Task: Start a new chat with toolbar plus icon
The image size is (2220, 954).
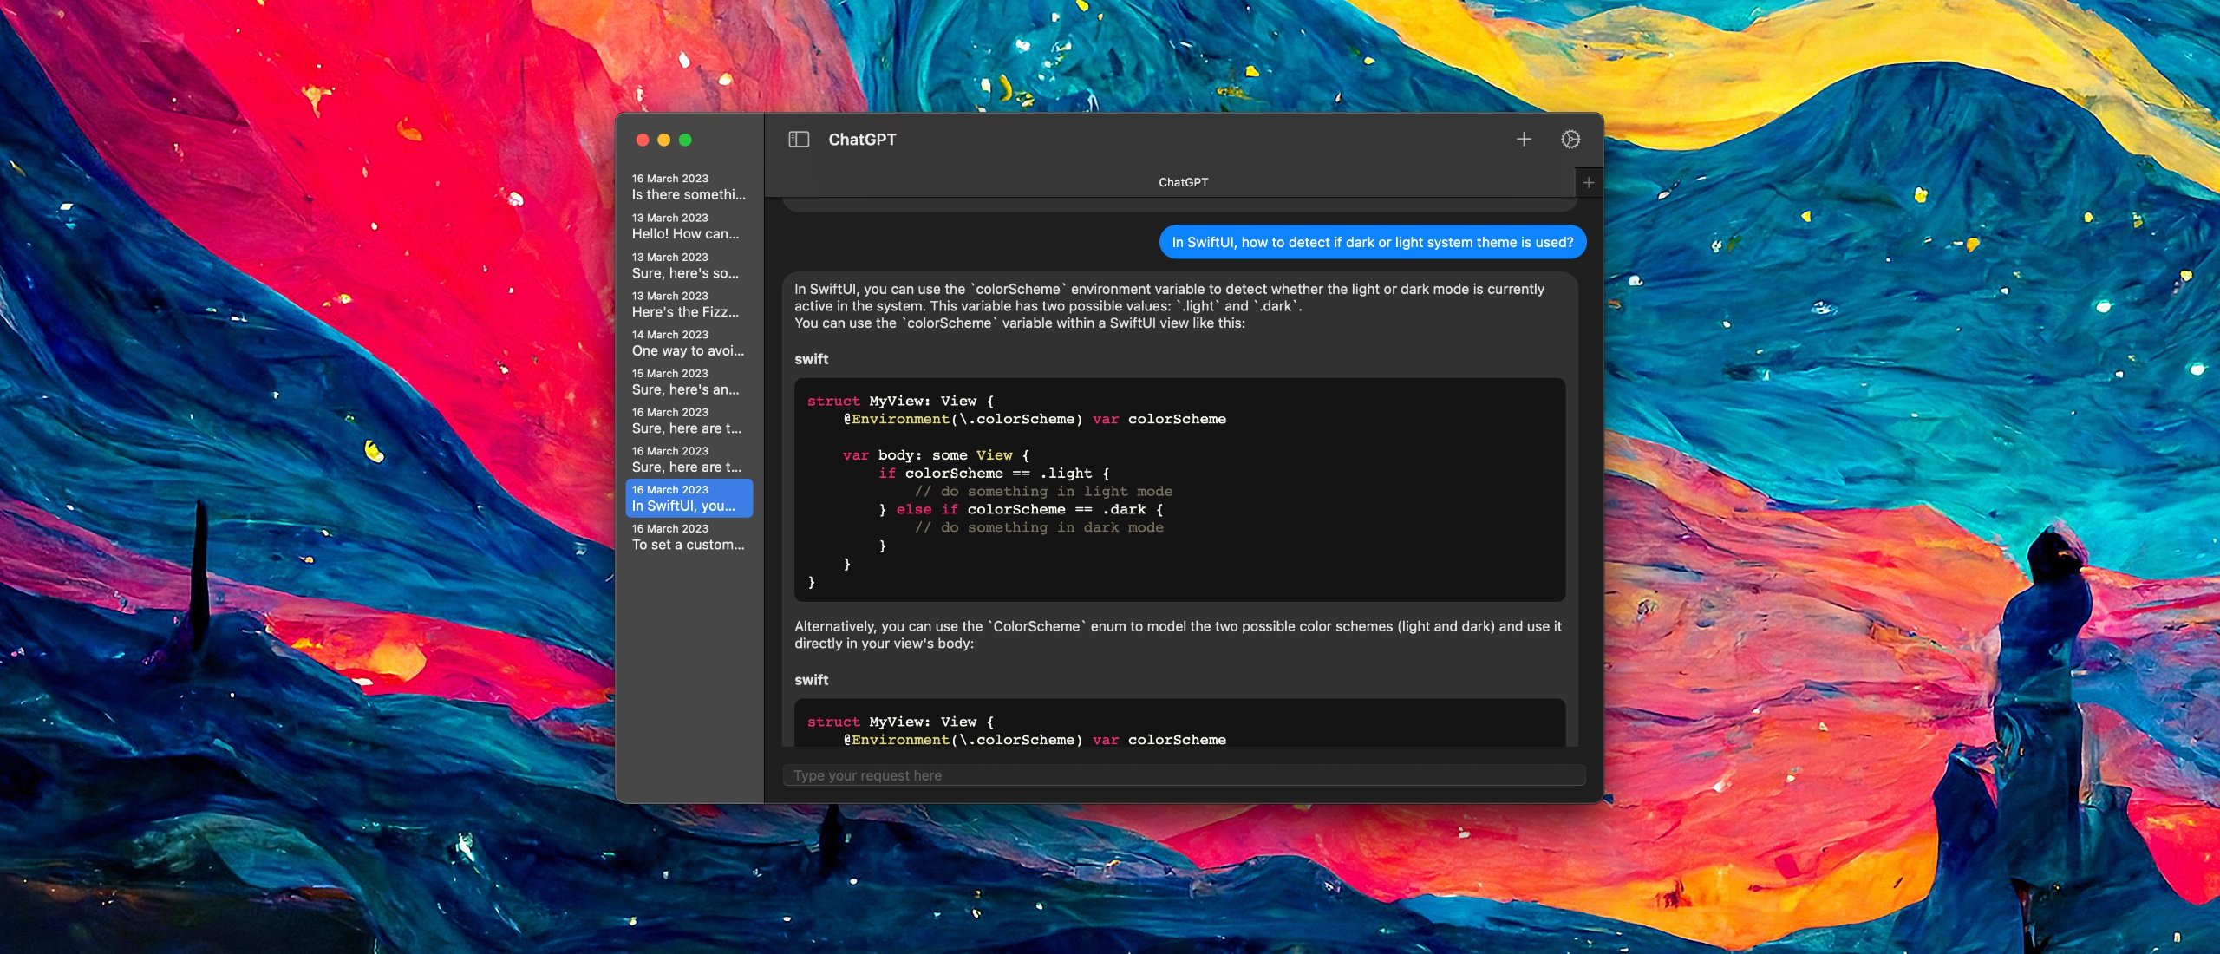Action: click(x=1524, y=140)
